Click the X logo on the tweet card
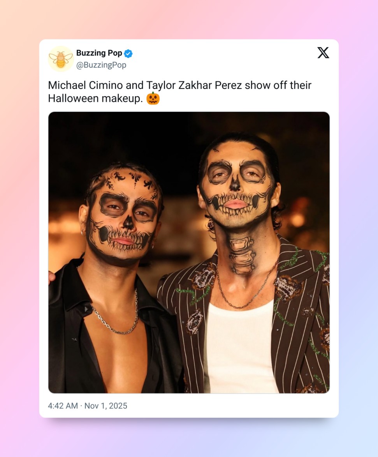 [323, 53]
